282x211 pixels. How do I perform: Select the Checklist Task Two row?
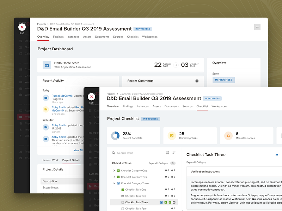pyautogui.click(x=144, y=196)
